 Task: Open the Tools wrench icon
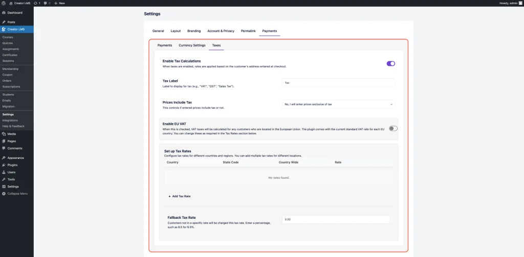4,179
